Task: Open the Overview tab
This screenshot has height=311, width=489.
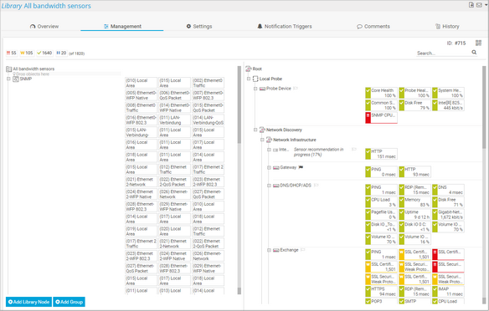Action: coord(44,27)
